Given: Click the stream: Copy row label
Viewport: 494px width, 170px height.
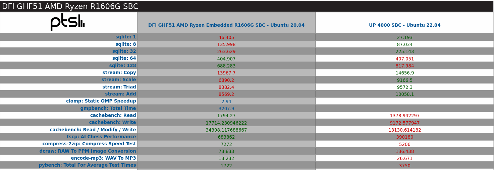Looking at the screenshot, I should tap(119, 72).
